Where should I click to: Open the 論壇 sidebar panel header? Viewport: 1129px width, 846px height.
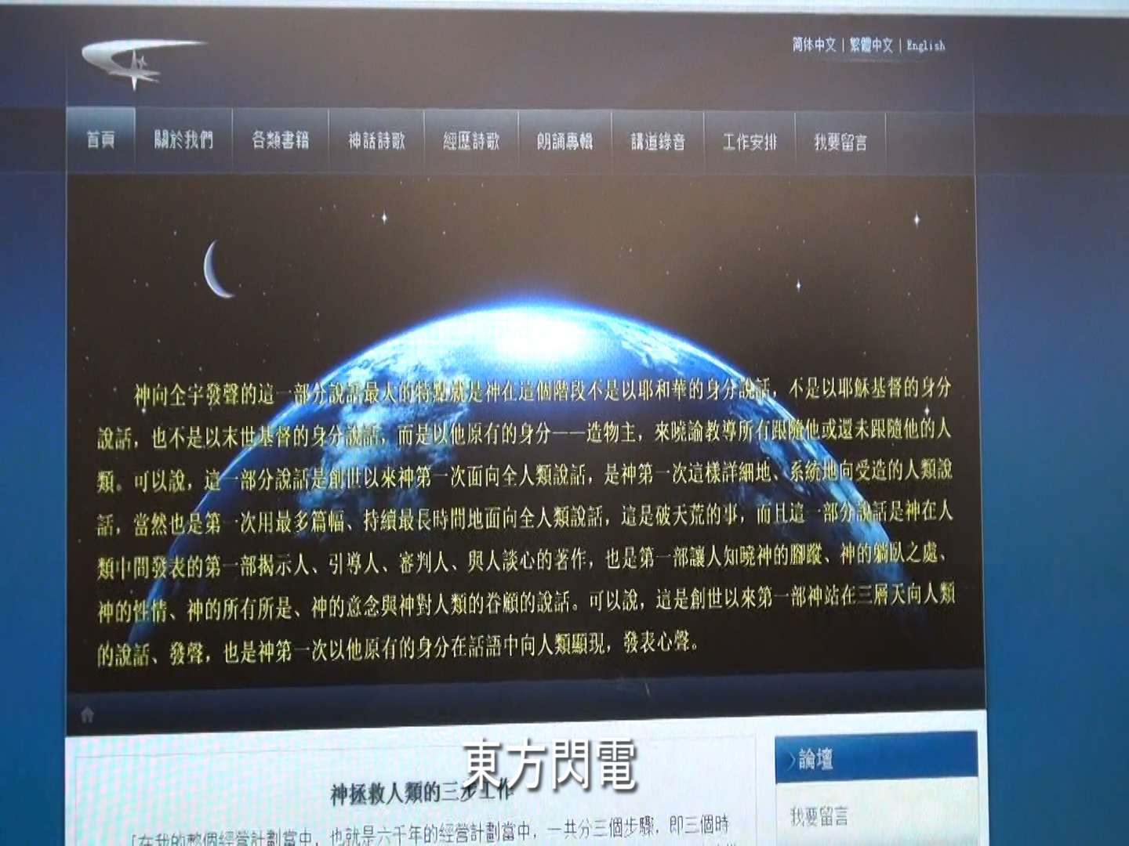(x=876, y=757)
